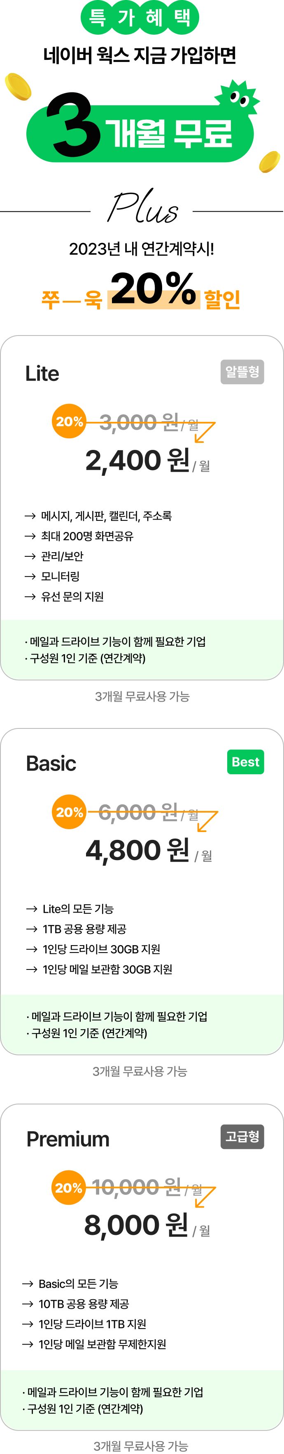Click the green spiky monster mascot
The height and width of the screenshot is (1454, 284).
coord(238,98)
